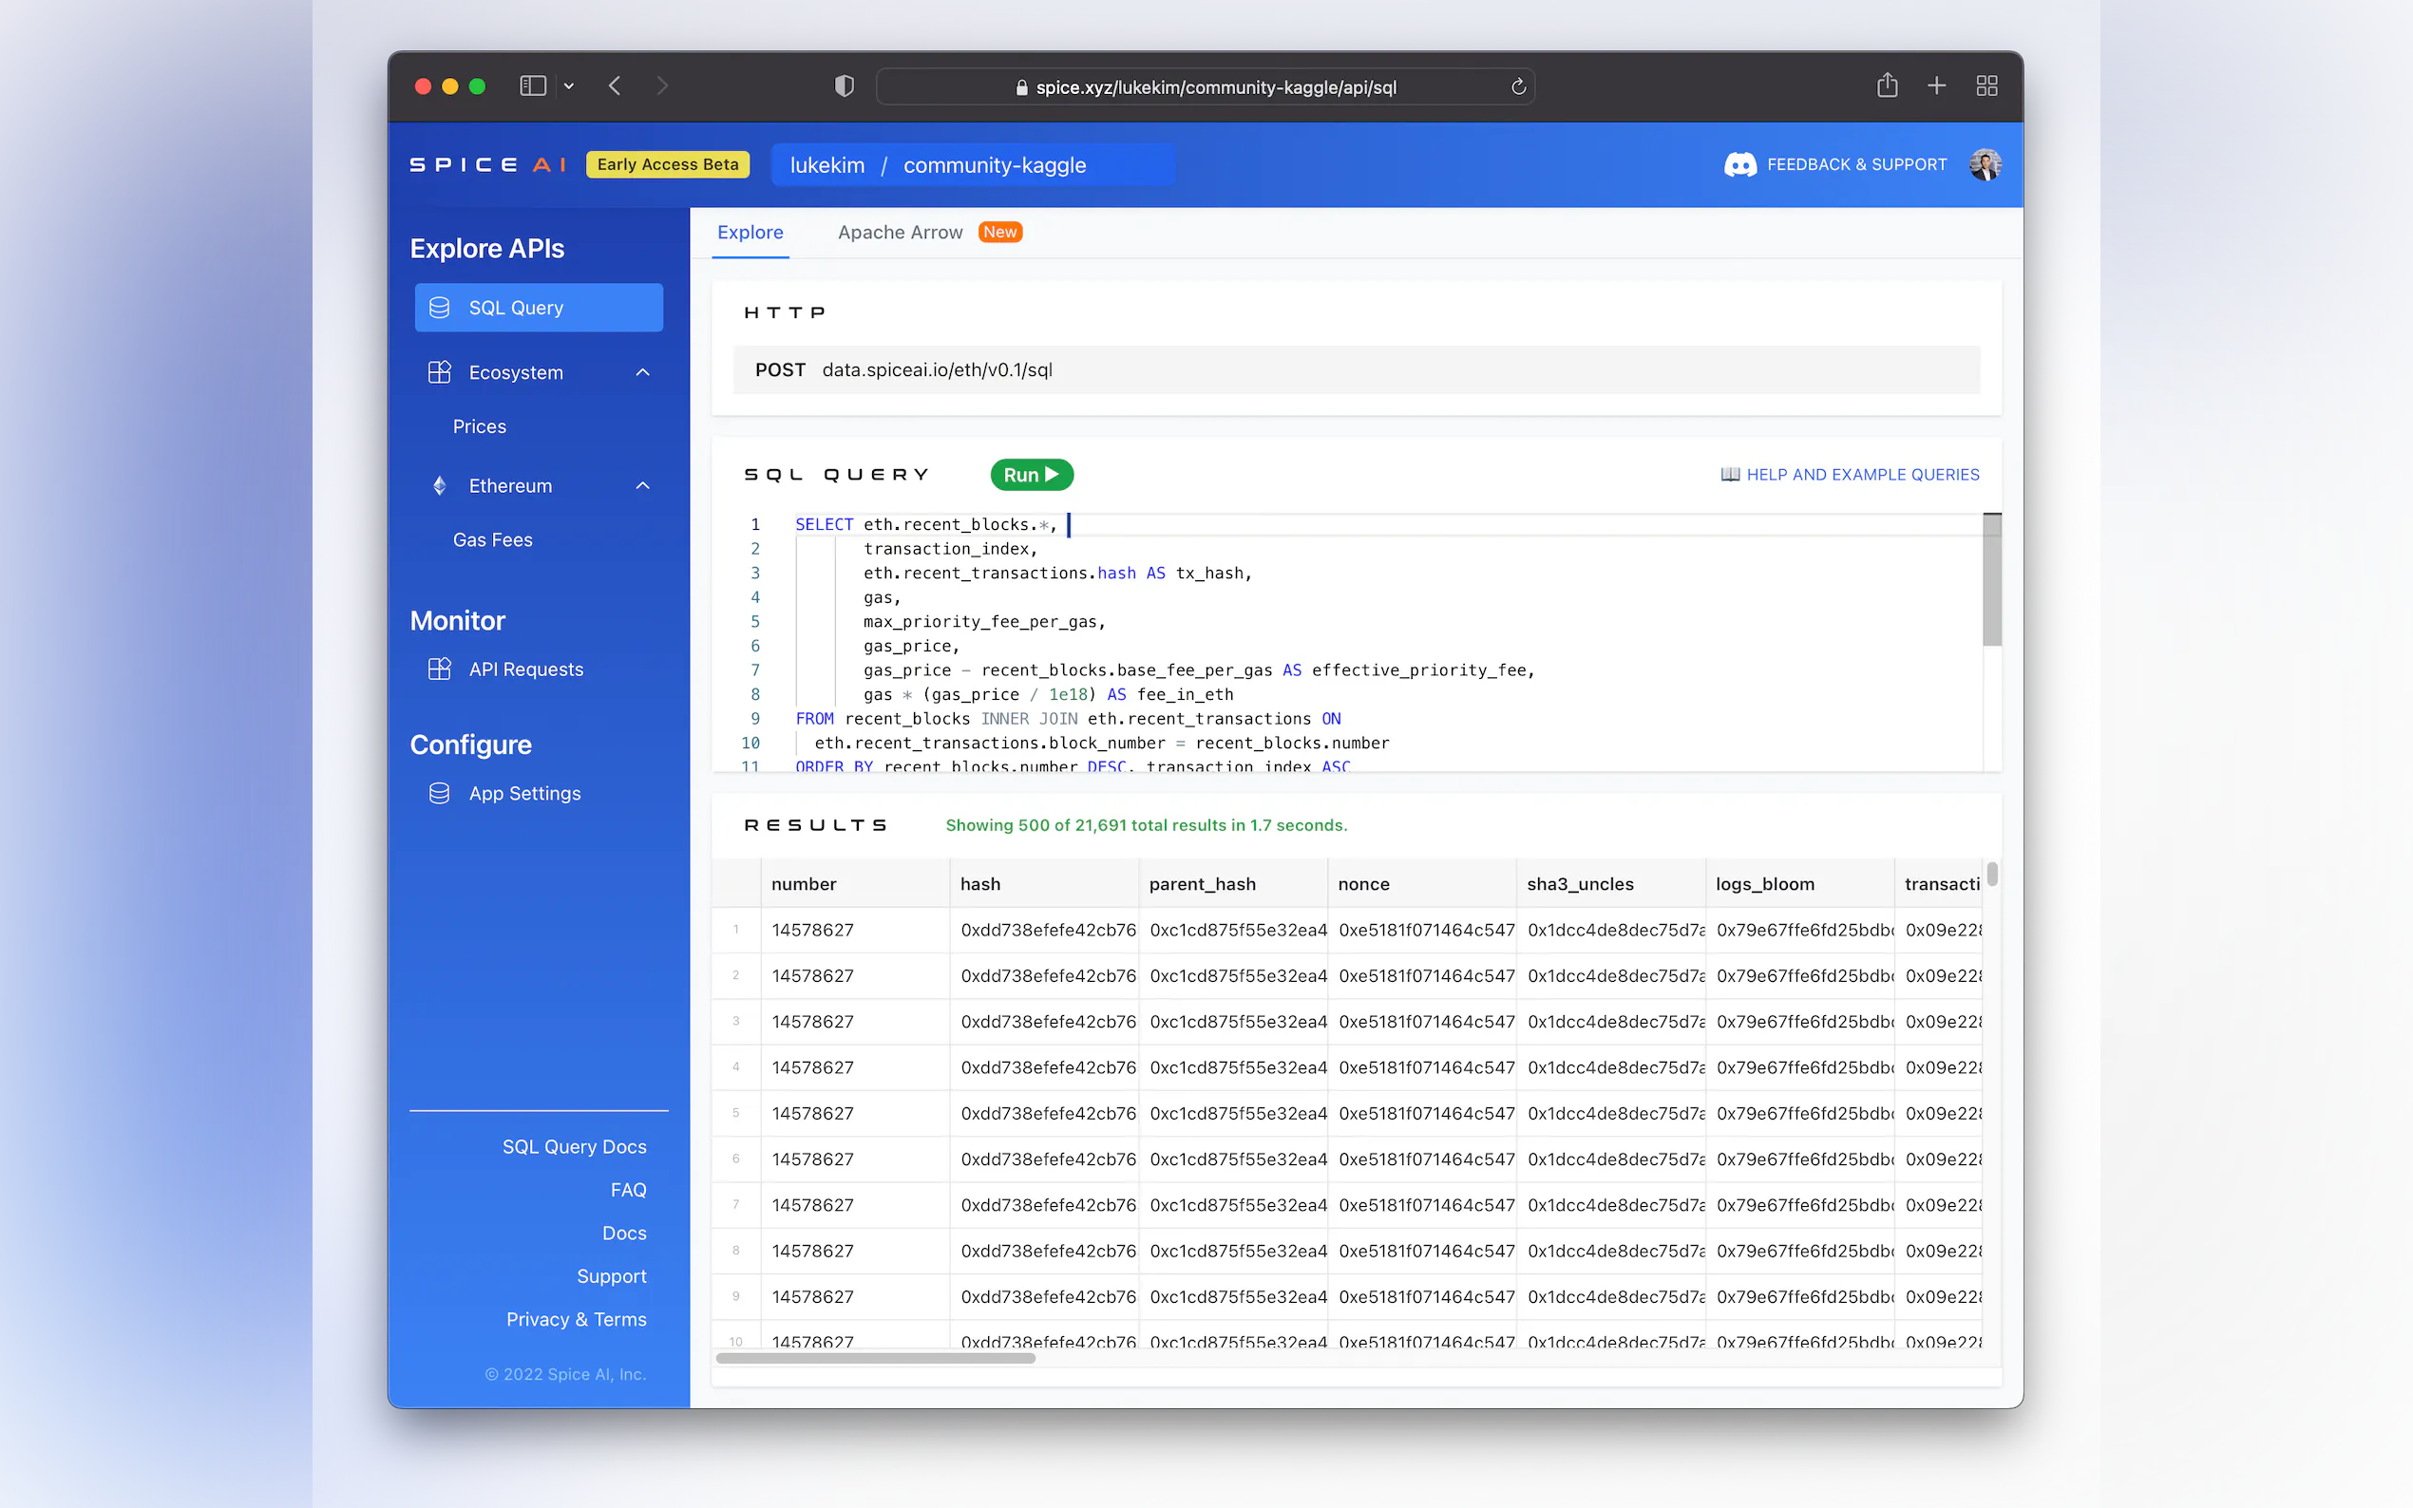The image size is (2413, 1508).
Task: Click the Discord feedback icon
Action: [x=1739, y=164]
